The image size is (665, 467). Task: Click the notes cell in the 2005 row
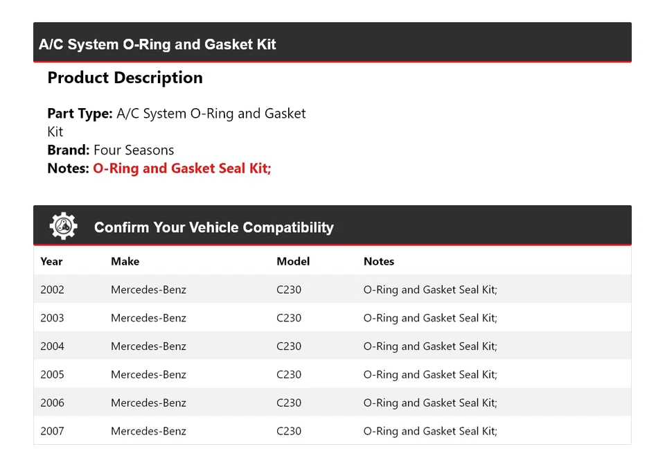point(430,375)
